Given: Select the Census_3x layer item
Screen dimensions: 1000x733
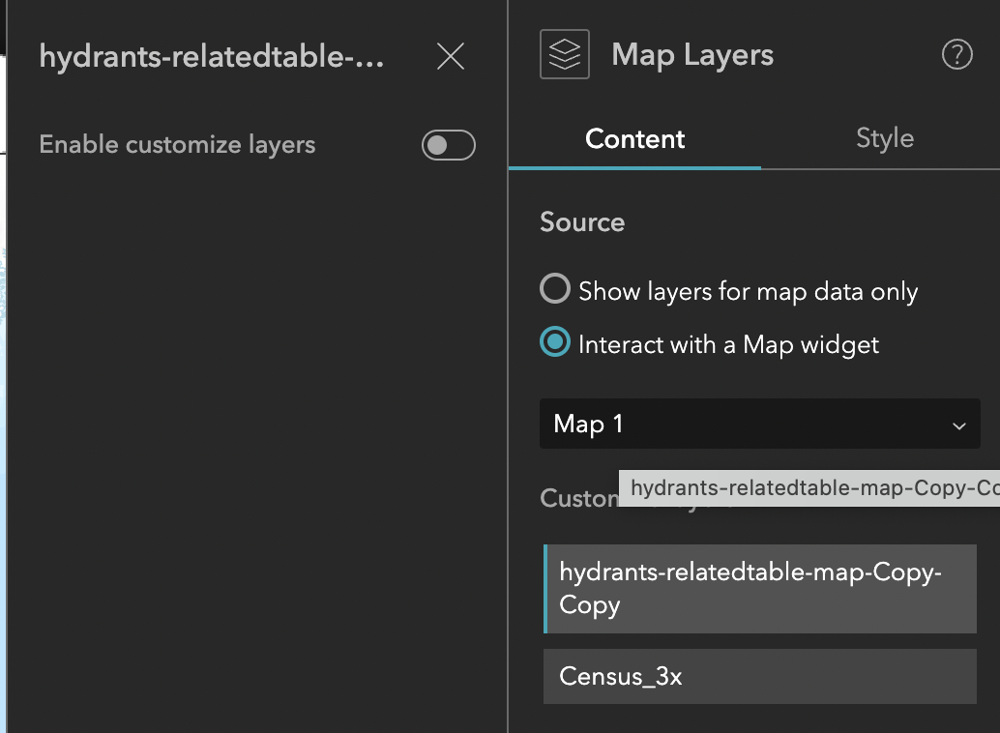Looking at the screenshot, I should [760, 676].
